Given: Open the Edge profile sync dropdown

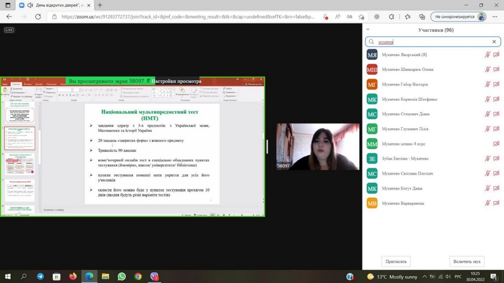Looking at the screenshot, I should tap(459, 17).
